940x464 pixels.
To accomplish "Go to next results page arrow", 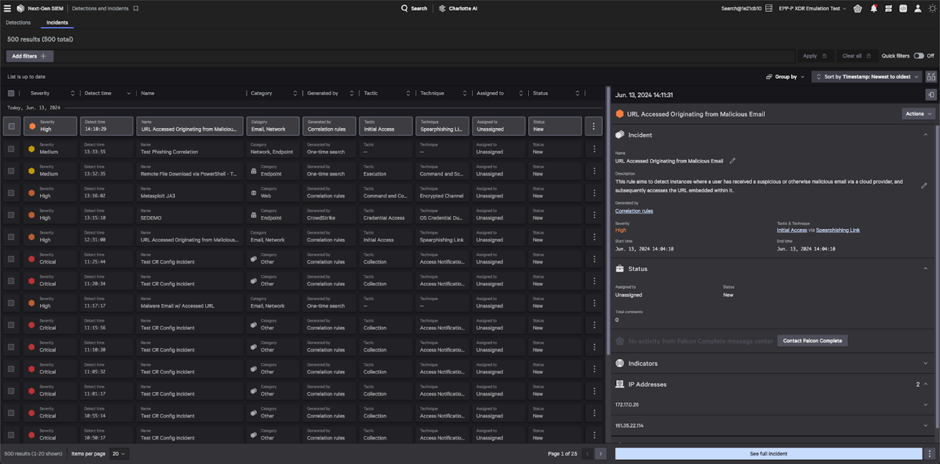I will 600,453.
